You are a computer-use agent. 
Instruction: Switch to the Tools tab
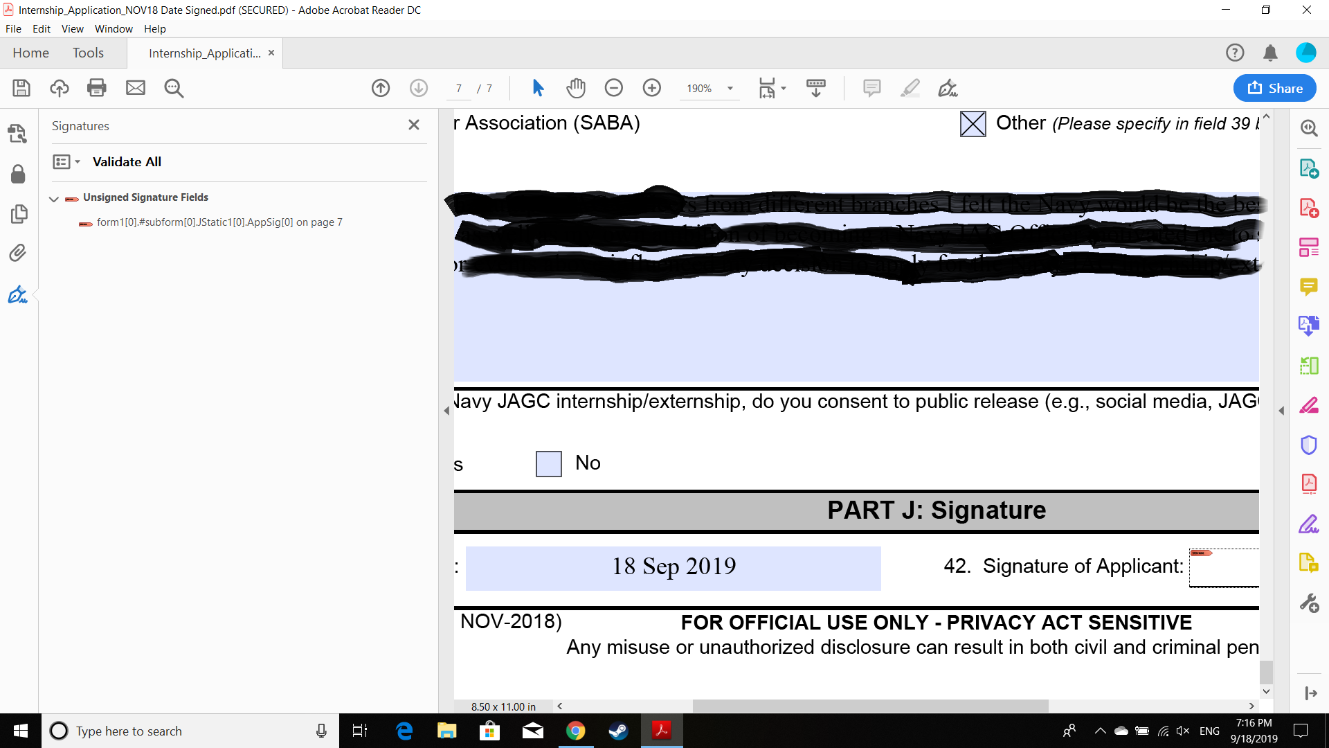[x=88, y=53]
